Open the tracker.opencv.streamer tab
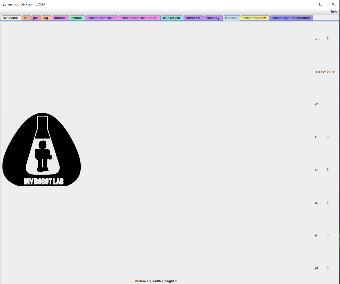340x284 pixels. [291, 18]
